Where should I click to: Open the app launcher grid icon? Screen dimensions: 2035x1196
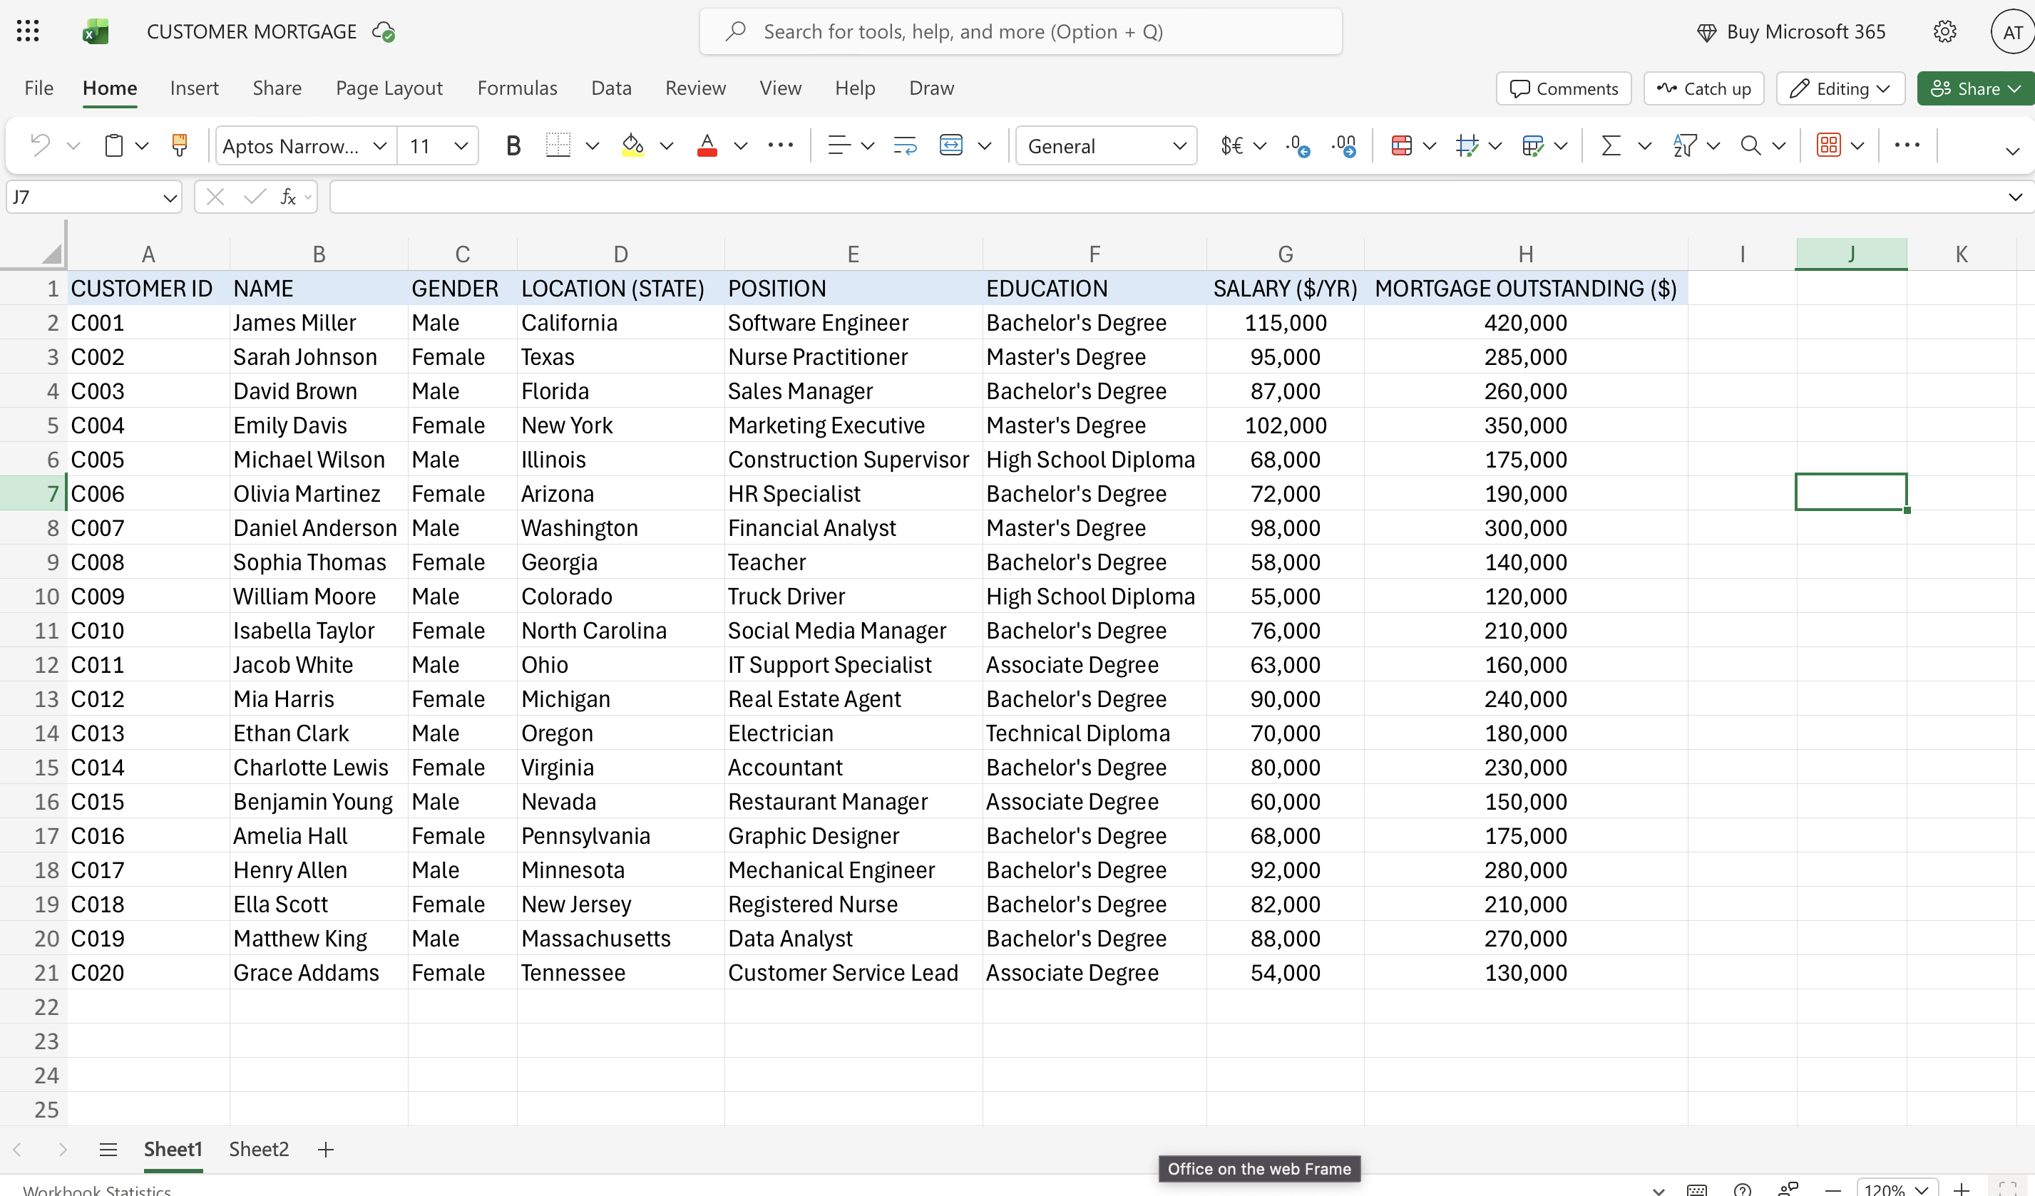28,31
